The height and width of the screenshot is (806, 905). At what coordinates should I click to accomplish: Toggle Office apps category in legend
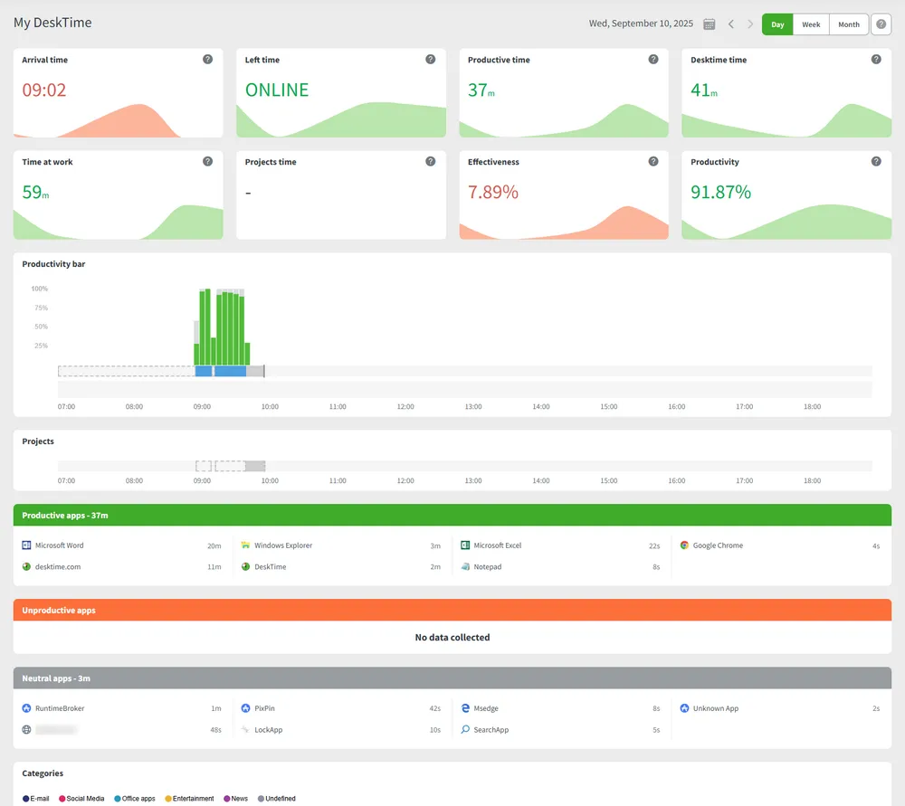pos(118,799)
